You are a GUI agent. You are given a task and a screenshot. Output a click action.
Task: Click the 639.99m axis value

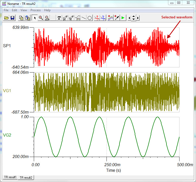[x=21, y=27]
